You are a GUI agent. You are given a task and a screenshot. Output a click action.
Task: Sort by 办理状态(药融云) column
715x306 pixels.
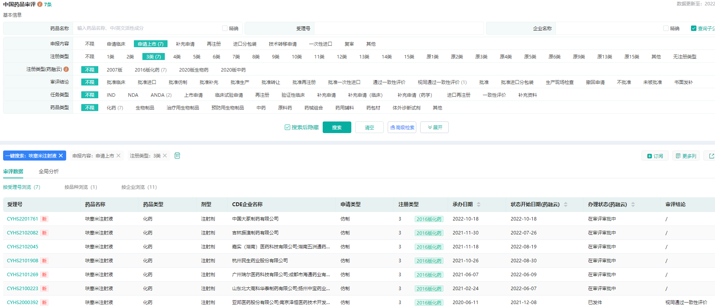[x=633, y=204]
